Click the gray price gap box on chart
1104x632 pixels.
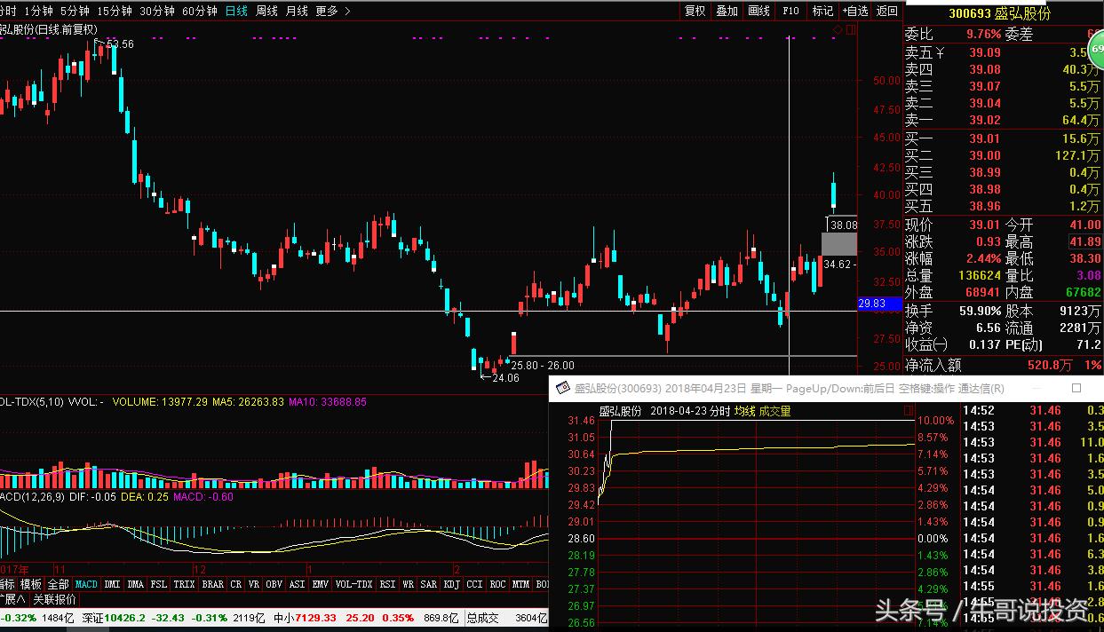(x=838, y=242)
